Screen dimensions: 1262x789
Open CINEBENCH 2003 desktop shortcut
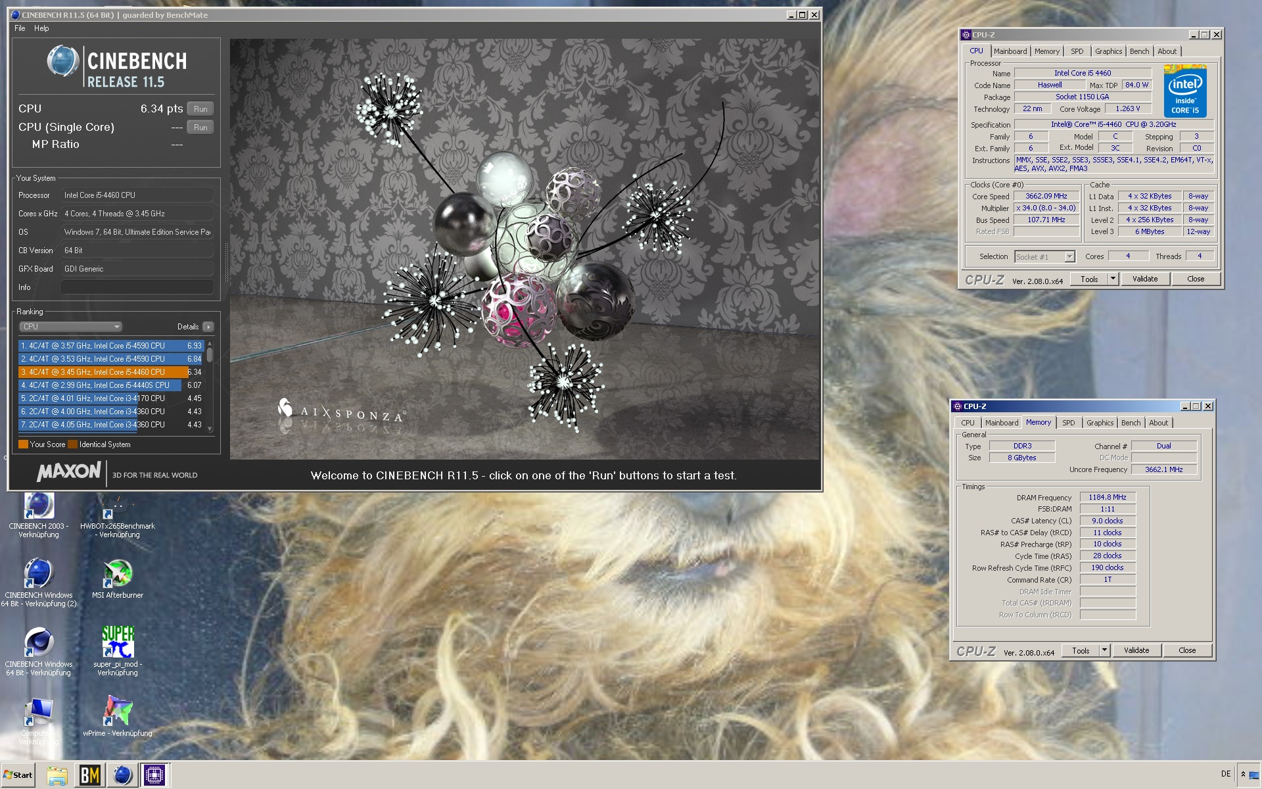click(x=39, y=516)
